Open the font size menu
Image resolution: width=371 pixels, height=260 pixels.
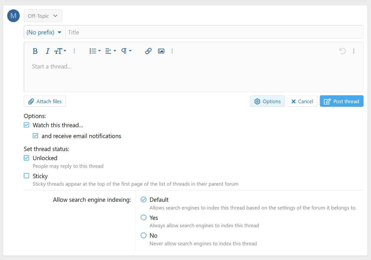pos(60,51)
